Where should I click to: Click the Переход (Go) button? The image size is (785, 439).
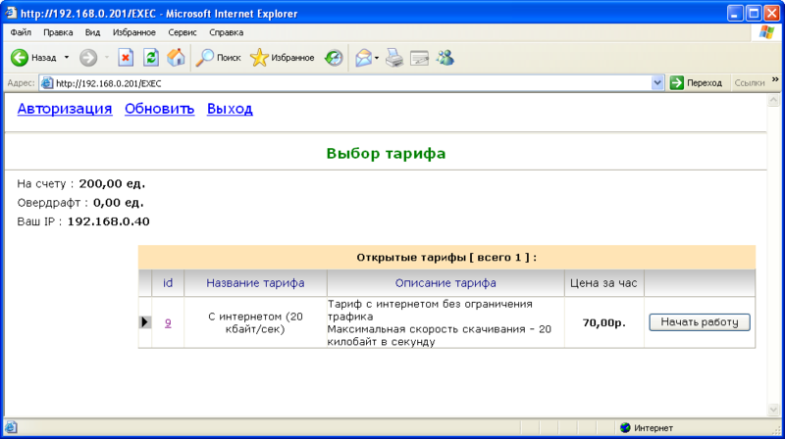697,83
